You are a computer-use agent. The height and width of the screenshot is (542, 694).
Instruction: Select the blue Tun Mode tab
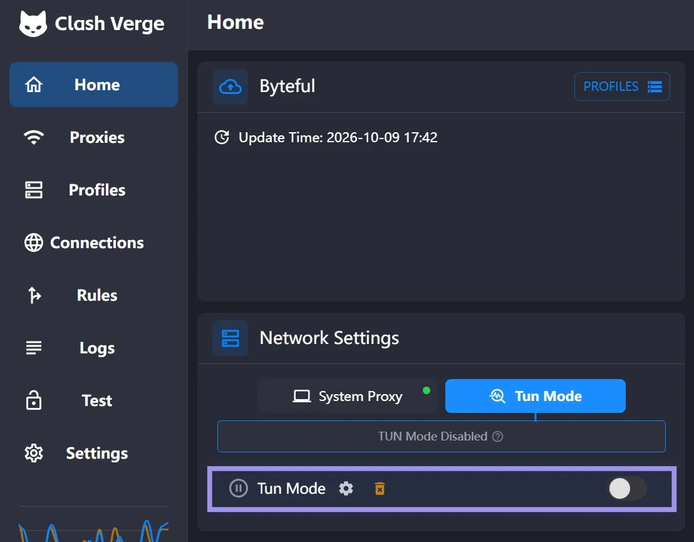[x=535, y=396]
